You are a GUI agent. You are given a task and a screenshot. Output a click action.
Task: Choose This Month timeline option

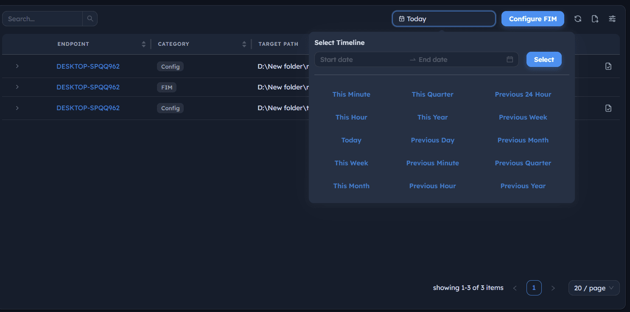[x=351, y=186]
